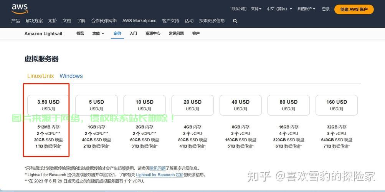The width and height of the screenshot is (385, 192).
Task: Click the 4GB 内存 text
Action: coord(193,127)
